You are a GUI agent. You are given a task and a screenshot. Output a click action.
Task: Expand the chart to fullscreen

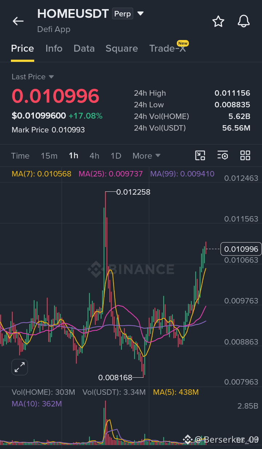coord(20,367)
